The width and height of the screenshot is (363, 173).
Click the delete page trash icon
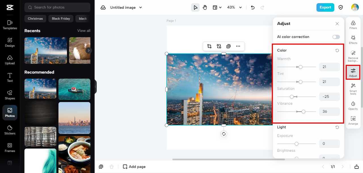(112, 167)
